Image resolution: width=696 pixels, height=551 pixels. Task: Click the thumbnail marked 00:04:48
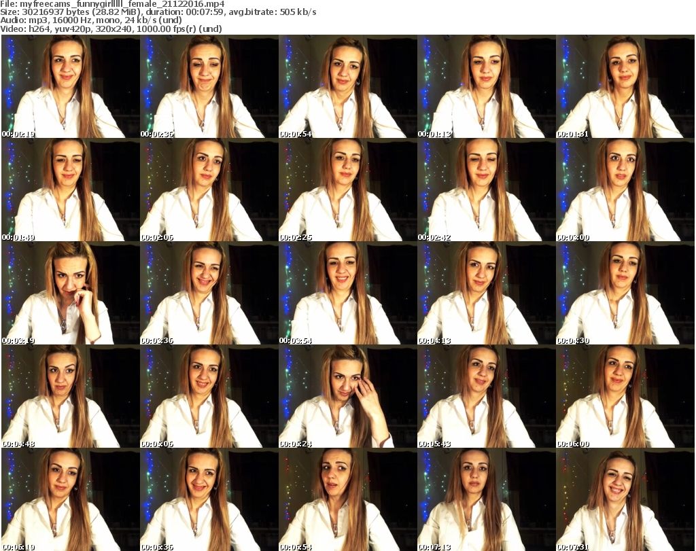coord(70,397)
